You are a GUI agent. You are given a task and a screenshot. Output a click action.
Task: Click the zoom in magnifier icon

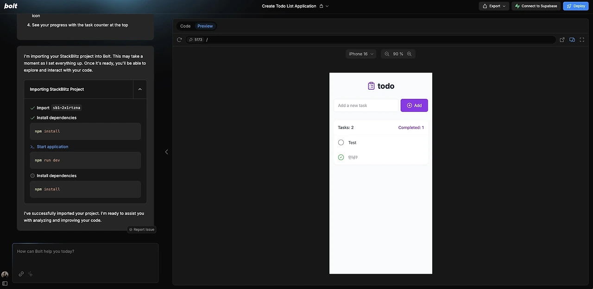tap(409, 54)
